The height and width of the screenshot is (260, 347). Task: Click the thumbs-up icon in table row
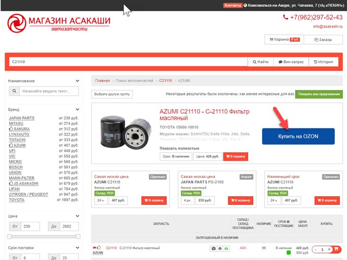tap(99, 247)
